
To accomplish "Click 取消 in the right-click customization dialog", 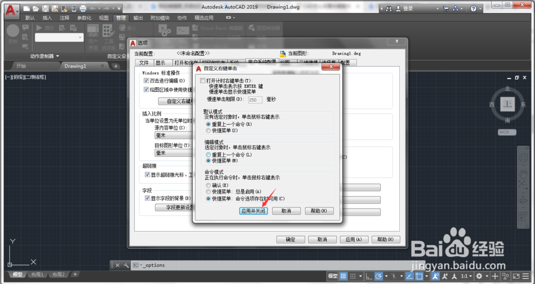I will [286, 211].
